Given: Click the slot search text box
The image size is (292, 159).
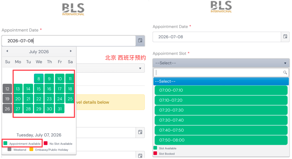Looking at the screenshot, I should point(221,72).
